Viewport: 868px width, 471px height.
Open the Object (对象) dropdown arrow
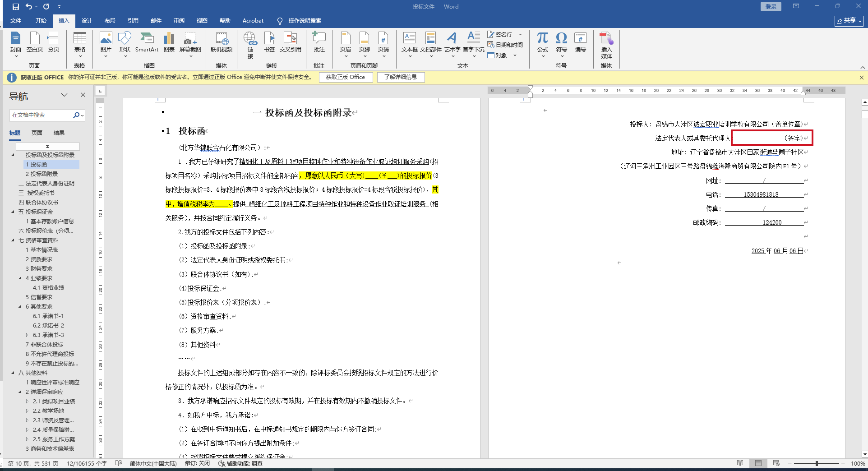tap(515, 55)
